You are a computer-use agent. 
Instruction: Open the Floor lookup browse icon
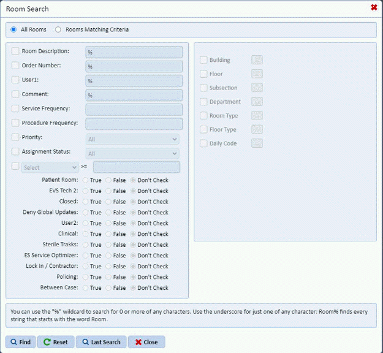pyautogui.click(x=257, y=74)
